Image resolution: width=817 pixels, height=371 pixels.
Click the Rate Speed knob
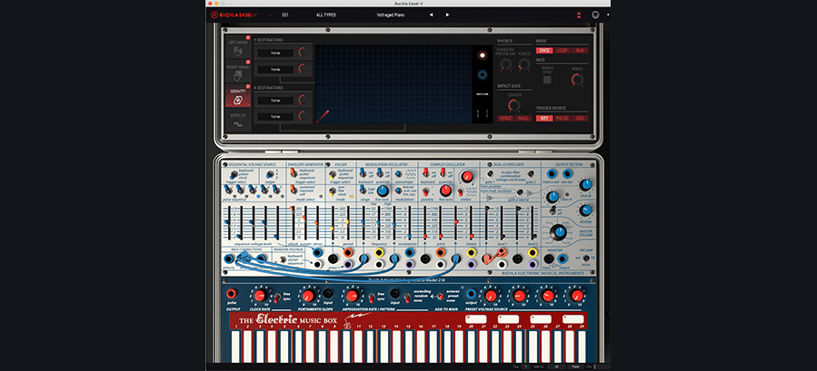[577, 80]
